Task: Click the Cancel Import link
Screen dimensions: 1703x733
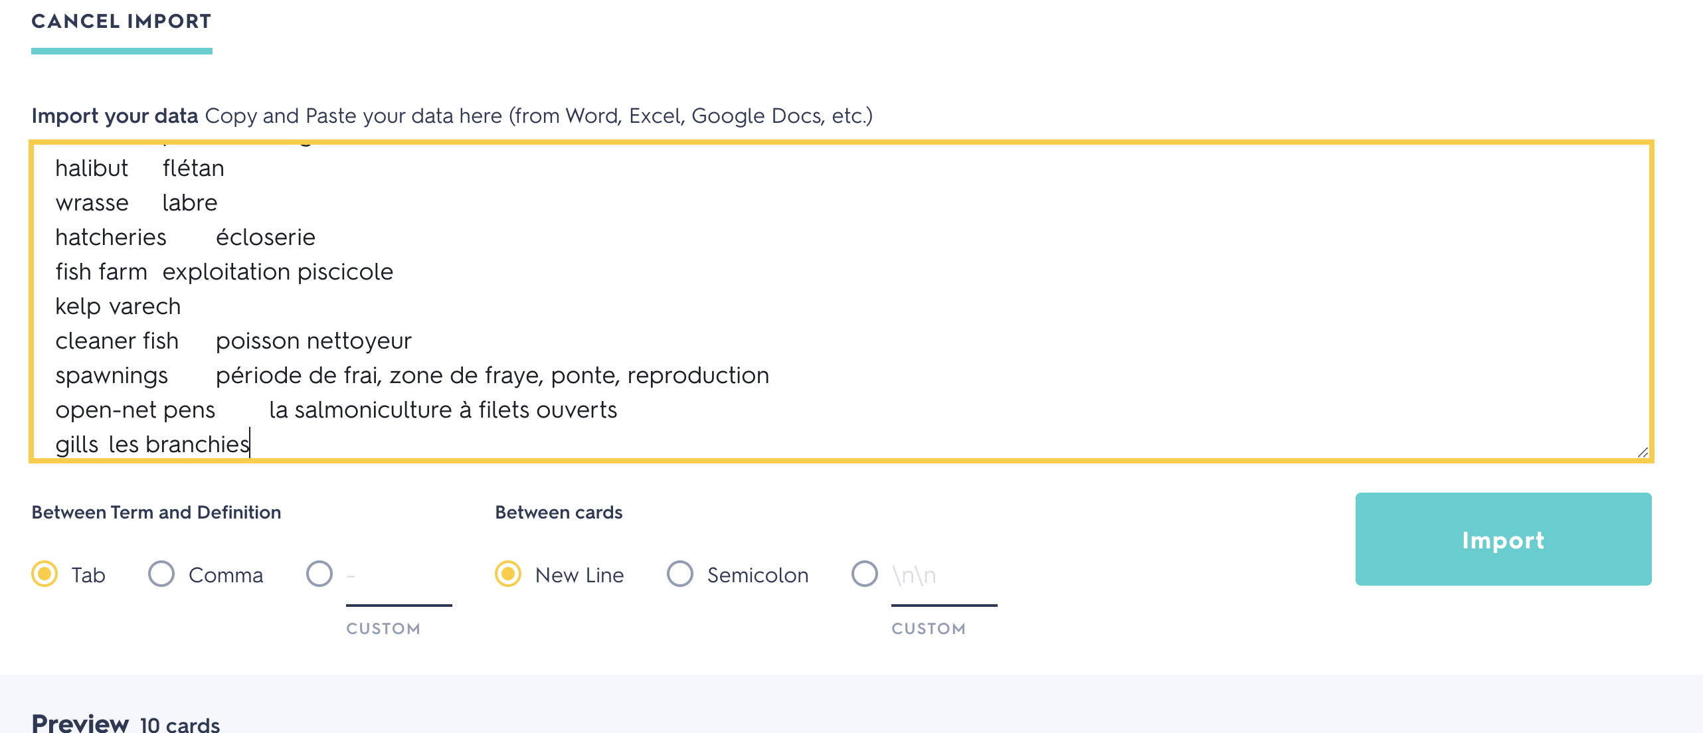Action: 121,21
